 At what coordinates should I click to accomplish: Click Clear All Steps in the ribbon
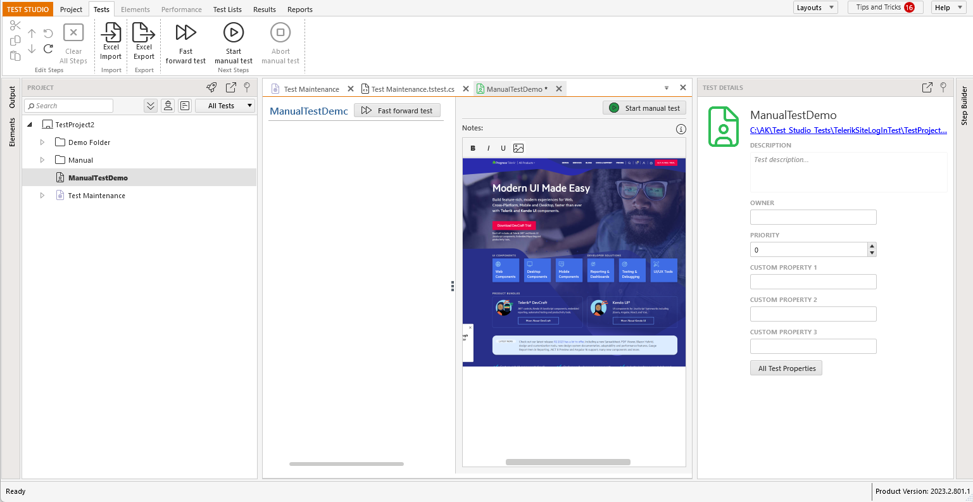pos(73,44)
